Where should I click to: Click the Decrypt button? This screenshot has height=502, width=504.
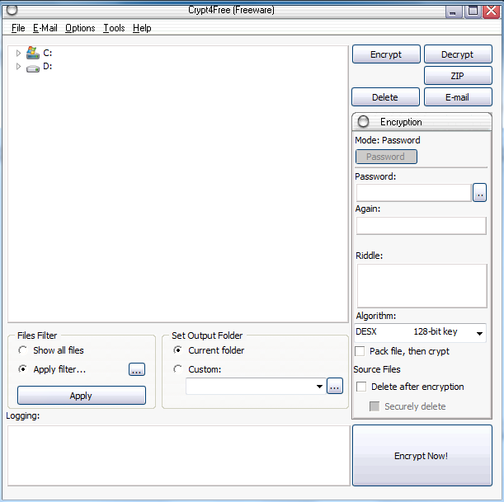coord(458,54)
